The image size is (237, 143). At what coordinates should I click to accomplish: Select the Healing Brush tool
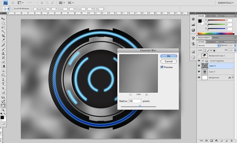click(3, 45)
